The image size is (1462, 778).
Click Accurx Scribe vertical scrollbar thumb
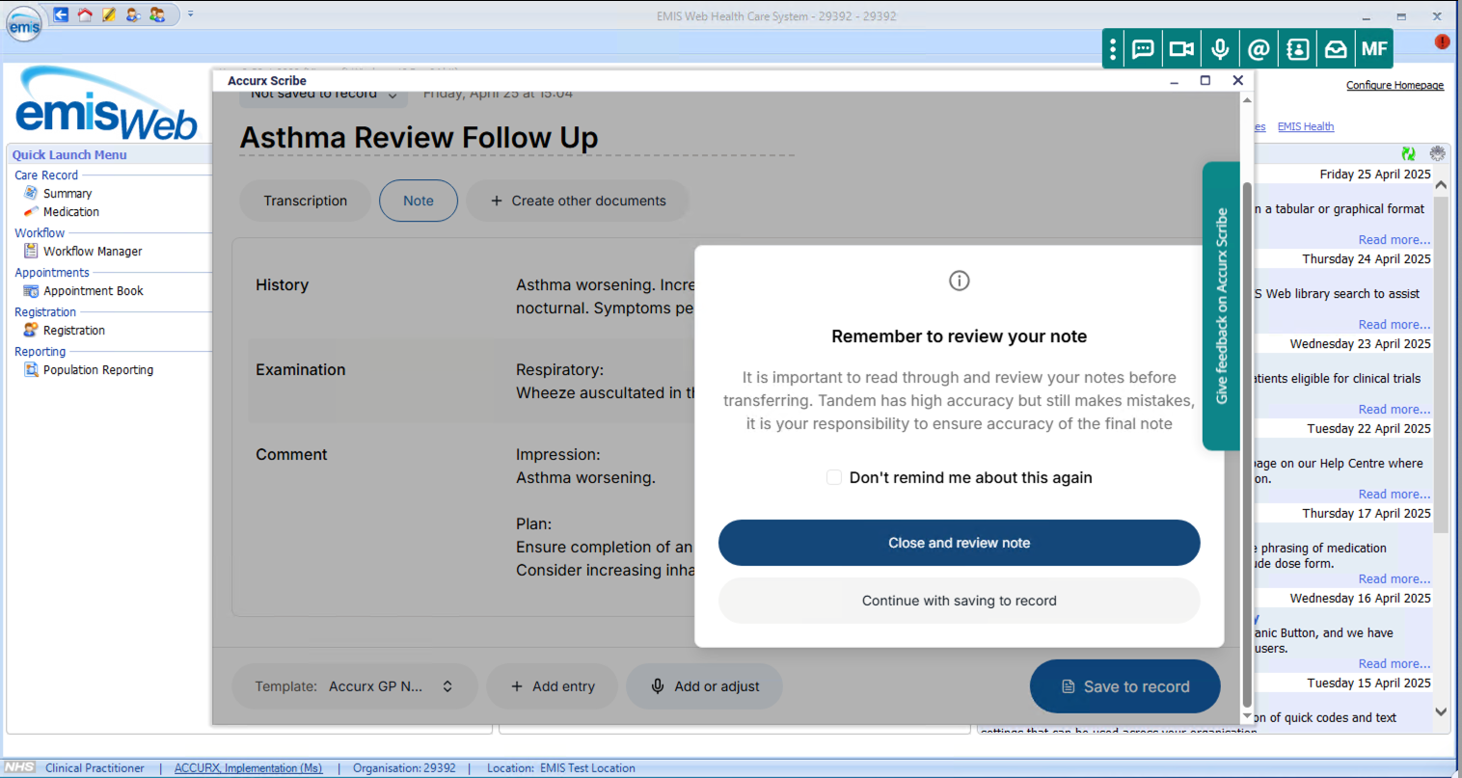pos(1247,443)
